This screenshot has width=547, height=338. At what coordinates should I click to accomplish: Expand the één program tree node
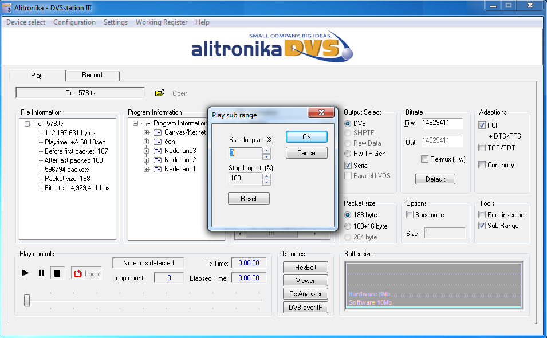[x=147, y=142]
